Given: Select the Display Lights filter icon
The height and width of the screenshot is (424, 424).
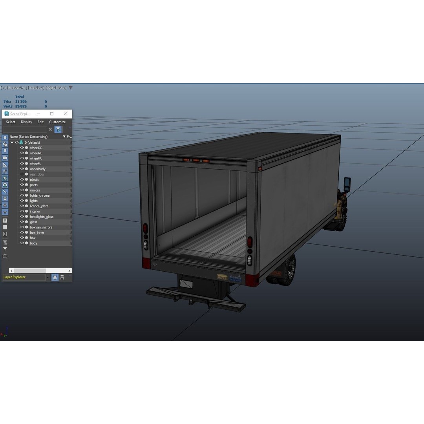Looking at the screenshot, I should pos(5,151).
